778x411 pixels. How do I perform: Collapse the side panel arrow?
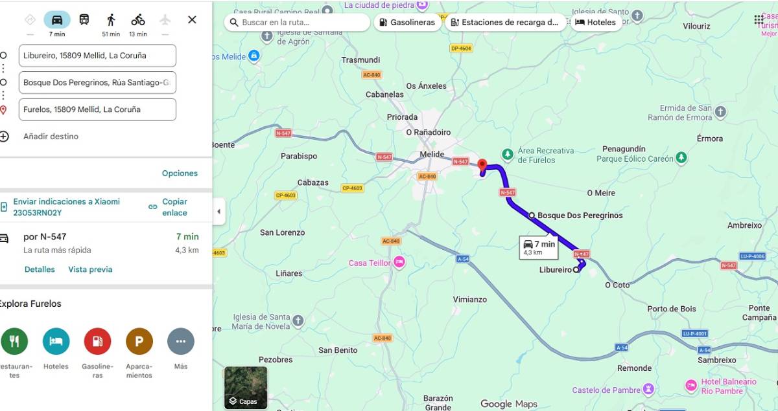(218, 212)
